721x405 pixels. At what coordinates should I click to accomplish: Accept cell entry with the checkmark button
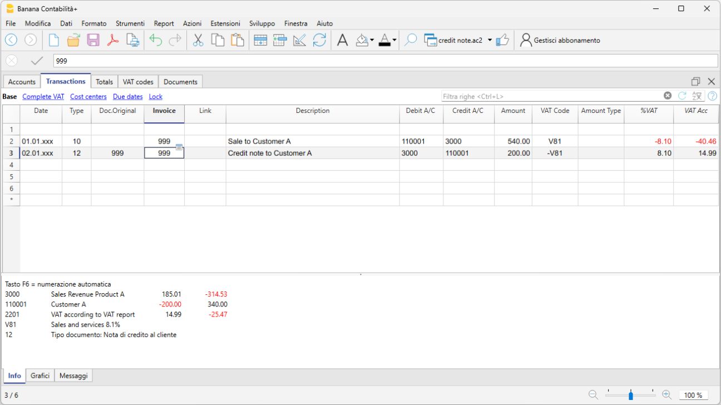coord(37,61)
